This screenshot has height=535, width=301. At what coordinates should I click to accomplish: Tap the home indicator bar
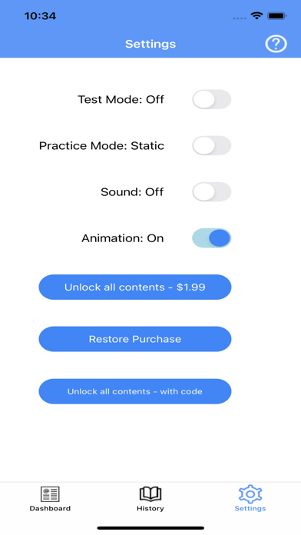pos(150,528)
